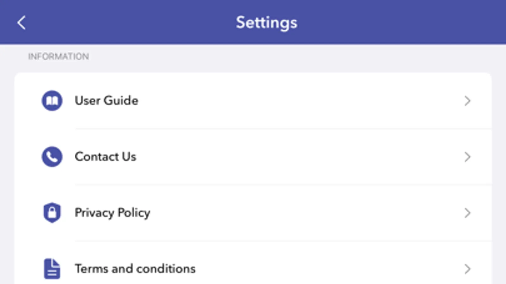Click the book icon beside User Guide
This screenshot has height=284, width=506.
pyautogui.click(x=52, y=101)
